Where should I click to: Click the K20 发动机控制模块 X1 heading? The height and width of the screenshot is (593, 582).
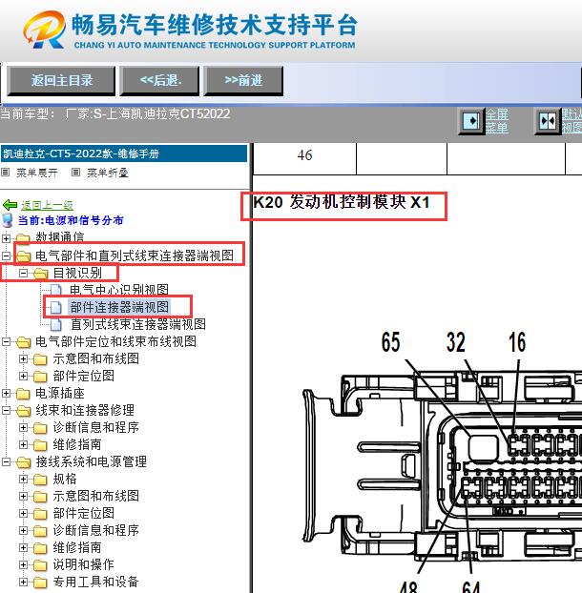point(342,202)
